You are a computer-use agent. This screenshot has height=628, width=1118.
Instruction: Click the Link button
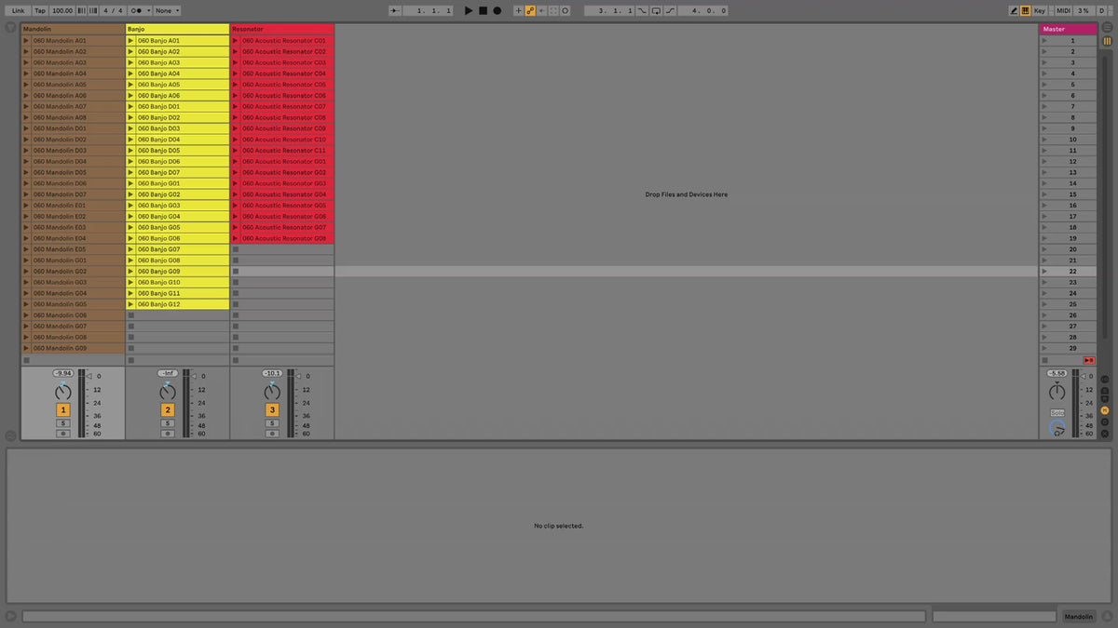pyautogui.click(x=19, y=10)
